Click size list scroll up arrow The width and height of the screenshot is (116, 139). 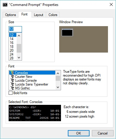click(x=19, y=36)
